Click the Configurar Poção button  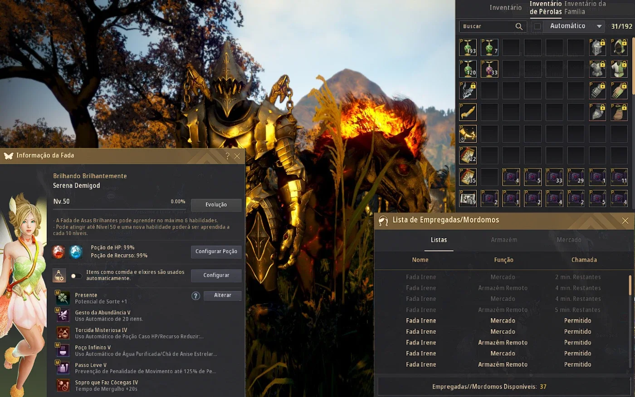click(x=216, y=251)
